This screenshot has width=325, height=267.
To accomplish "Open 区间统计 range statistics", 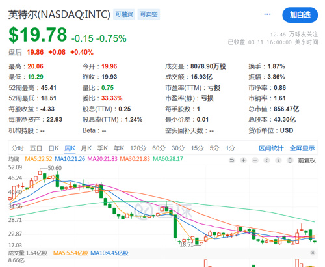I will click(271, 148).
